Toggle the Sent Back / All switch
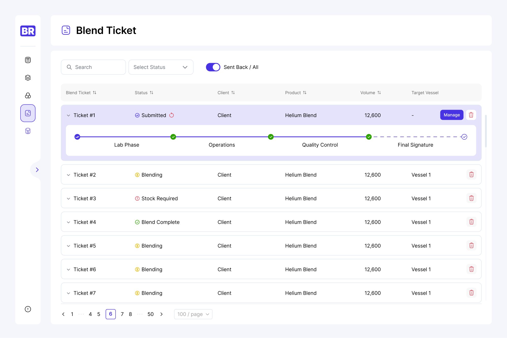 (x=213, y=67)
